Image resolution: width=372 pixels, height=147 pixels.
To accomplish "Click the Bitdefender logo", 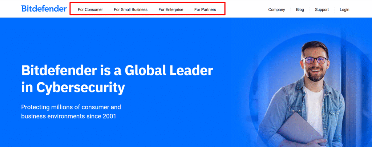I will 44,8.
